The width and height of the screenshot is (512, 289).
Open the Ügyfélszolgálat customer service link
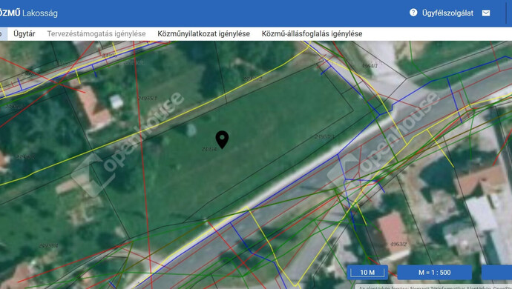click(x=447, y=13)
